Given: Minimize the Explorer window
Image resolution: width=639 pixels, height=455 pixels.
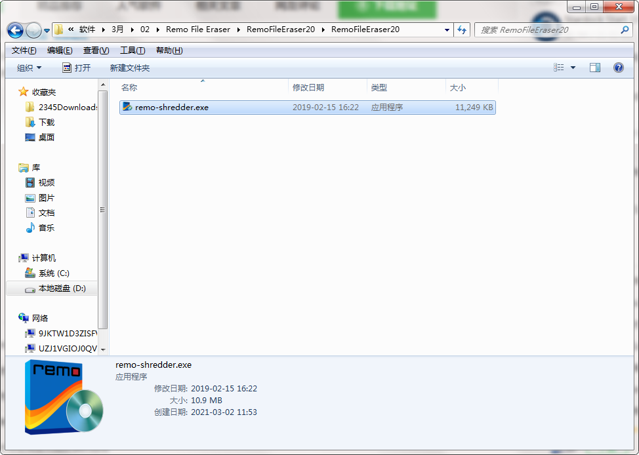Looking at the screenshot, I should pyautogui.click(x=576, y=7).
